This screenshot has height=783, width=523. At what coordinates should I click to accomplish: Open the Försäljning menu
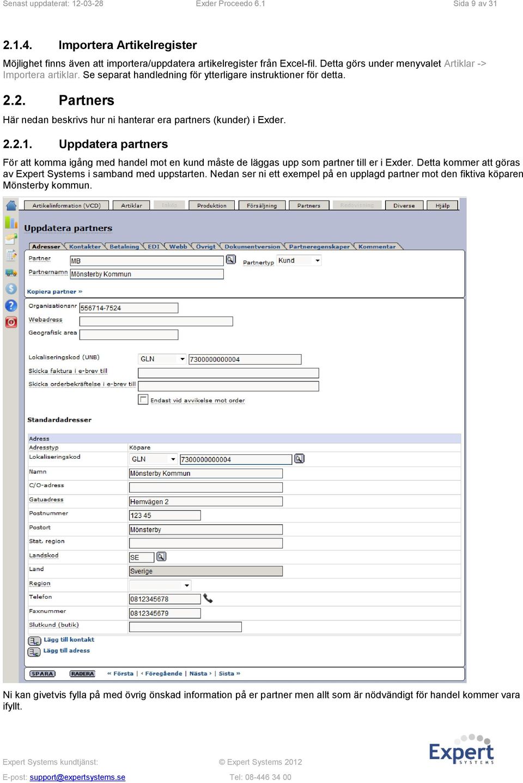point(261,205)
